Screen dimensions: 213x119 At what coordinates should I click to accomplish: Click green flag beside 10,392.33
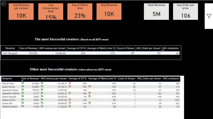click(42, 93)
